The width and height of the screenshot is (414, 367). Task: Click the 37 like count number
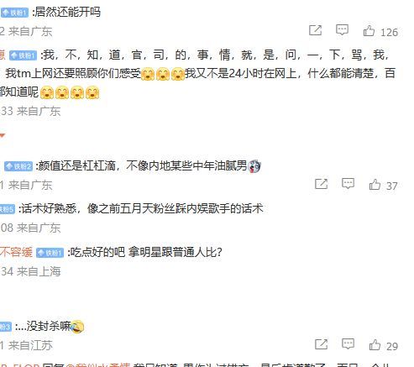(x=392, y=186)
